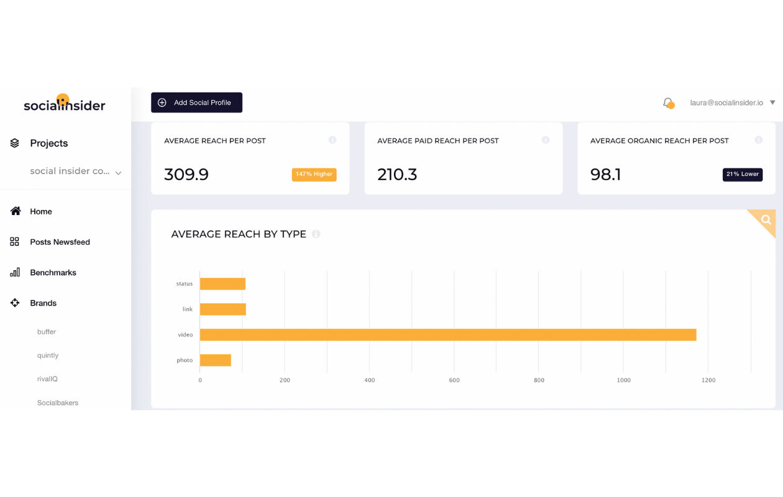This screenshot has width=783, height=497.
Task: Click the 147% Higher badge
Action: pyautogui.click(x=314, y=175)
